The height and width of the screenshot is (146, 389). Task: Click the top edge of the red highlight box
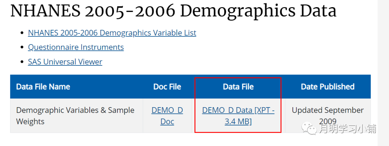[238, 78]
